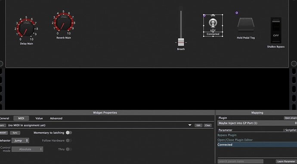Click the Breath fader handle
This screenshot has height=164, width=297.
click(x=181, y=42)
